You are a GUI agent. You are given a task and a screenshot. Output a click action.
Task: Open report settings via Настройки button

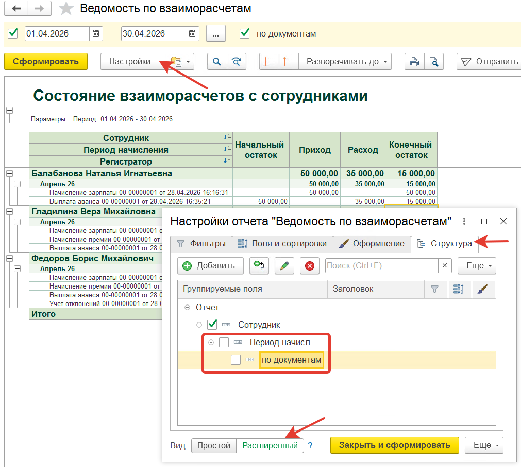tap(133, 62)
